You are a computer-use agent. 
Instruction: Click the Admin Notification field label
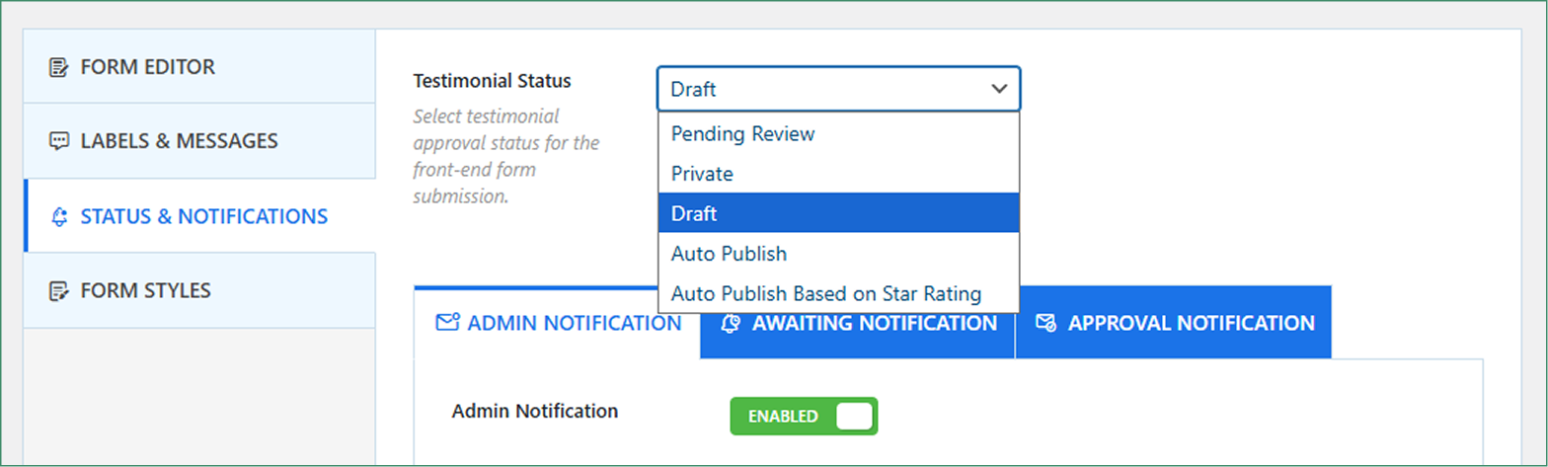click(x=534, y=411)
